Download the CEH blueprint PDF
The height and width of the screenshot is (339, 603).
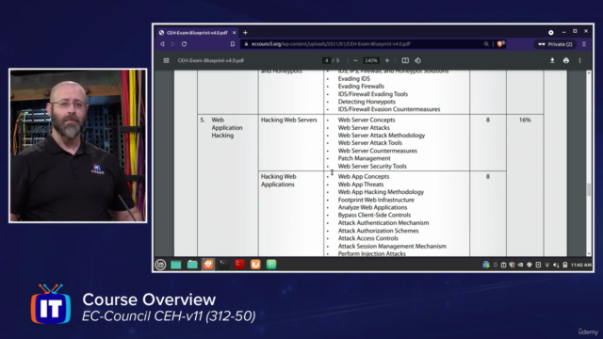[552, 60]
